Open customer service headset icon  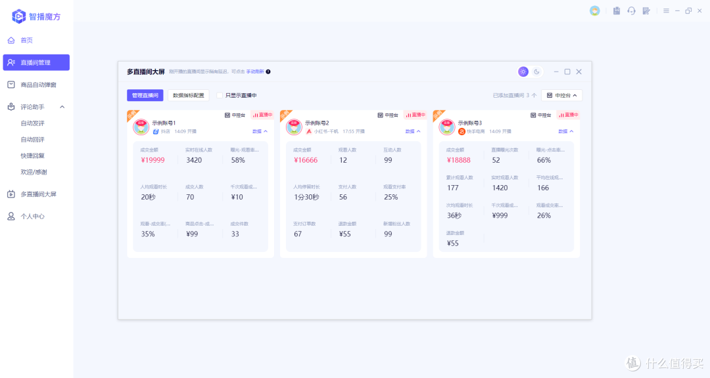click(x=631, y=11)
